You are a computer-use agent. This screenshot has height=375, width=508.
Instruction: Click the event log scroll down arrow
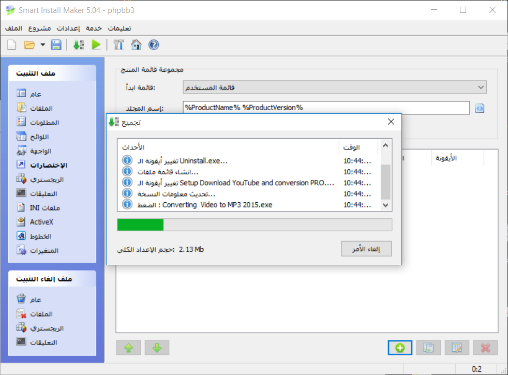coord(385,205)
